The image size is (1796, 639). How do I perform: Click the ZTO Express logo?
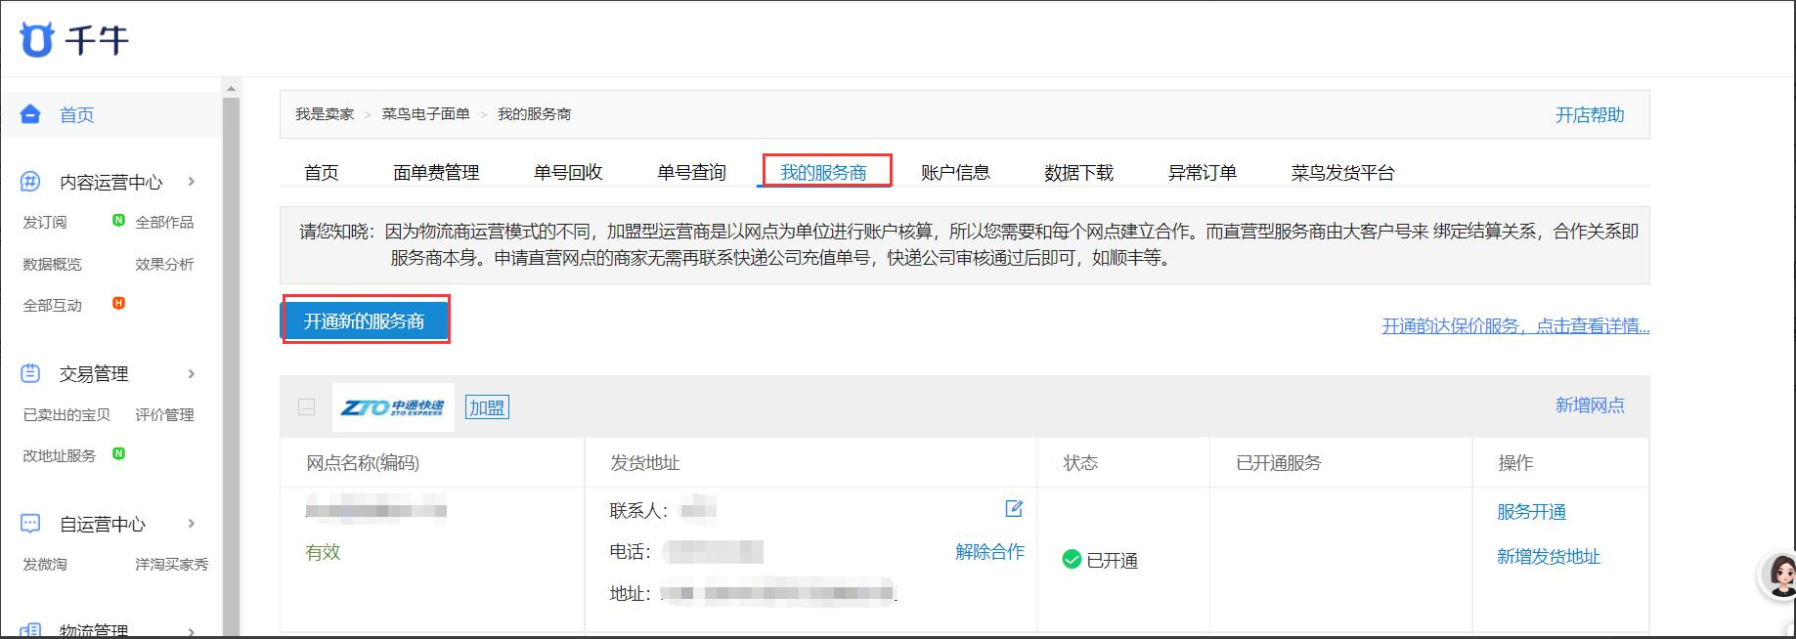click(x=393, y=407)
